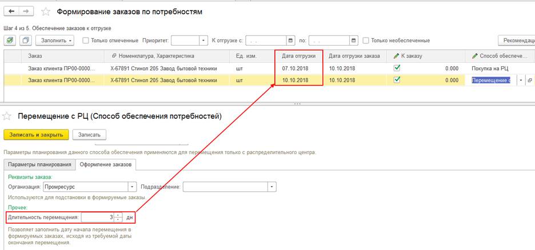Click 0.000 quantity in the Покупка на РЦ row
This screenshot has height=250, width=535.
pyautogui.click(x=452, y=68)
